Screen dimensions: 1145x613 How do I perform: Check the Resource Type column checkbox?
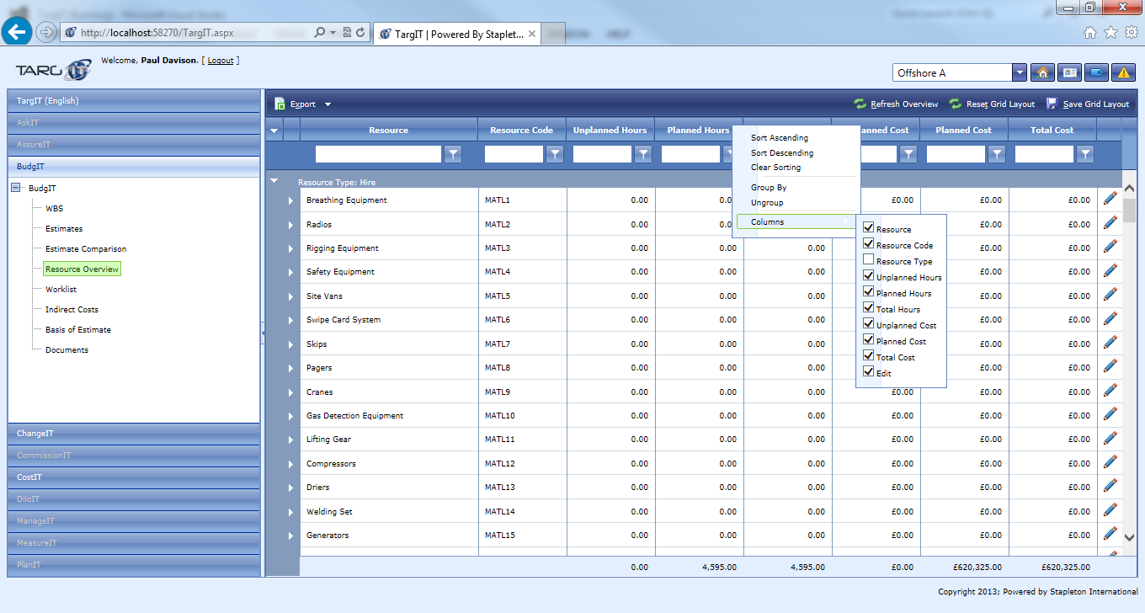pos(869,260)
